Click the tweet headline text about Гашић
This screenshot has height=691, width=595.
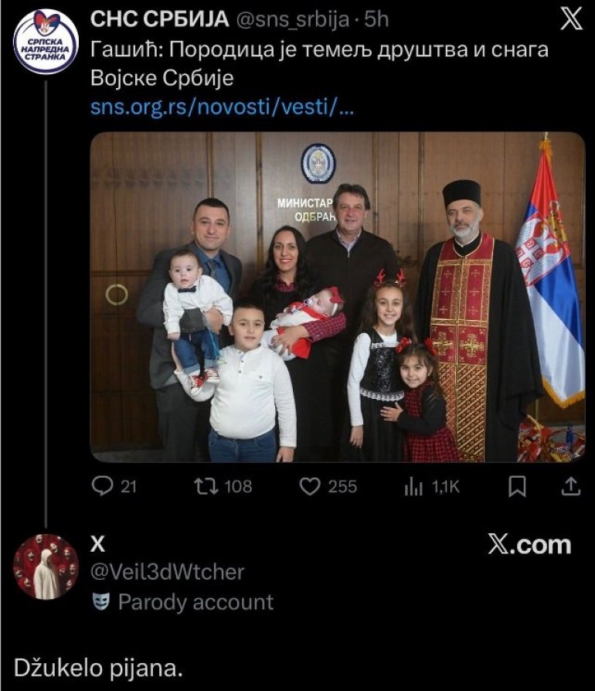coord(319,64)
